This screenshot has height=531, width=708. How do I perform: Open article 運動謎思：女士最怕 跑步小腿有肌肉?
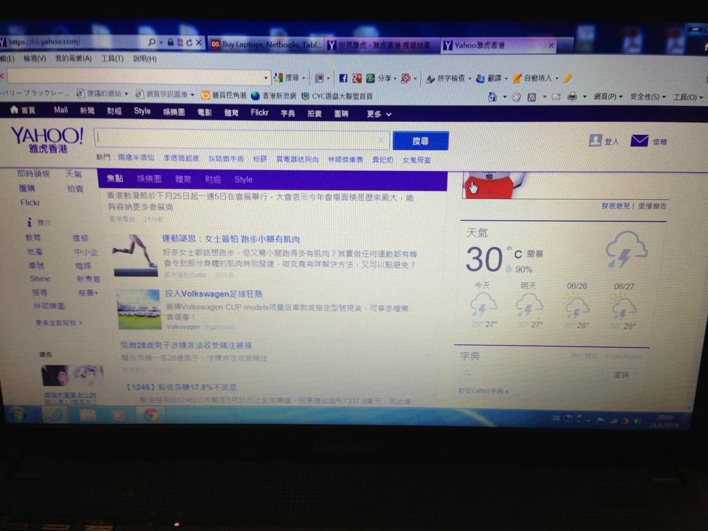point(231,239)
